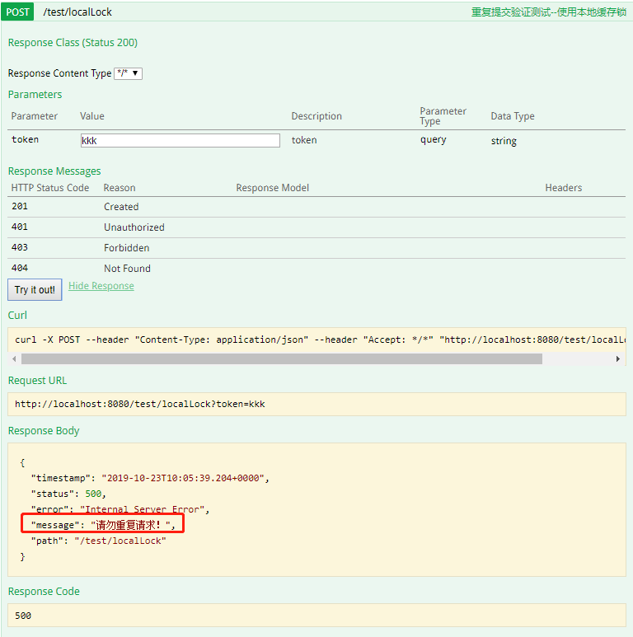
Task: Click the Curl heading
Action: 17,316
